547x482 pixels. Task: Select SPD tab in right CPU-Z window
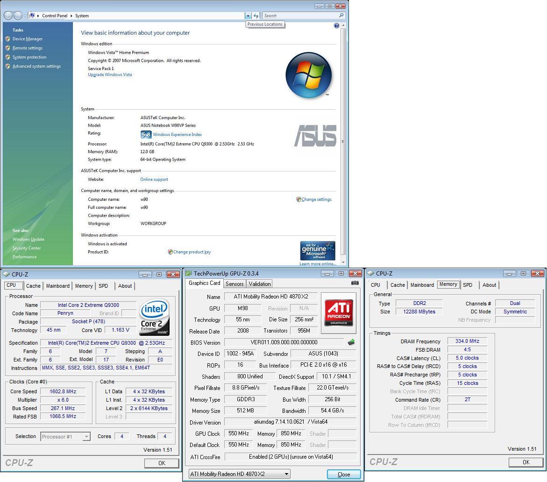468,285
